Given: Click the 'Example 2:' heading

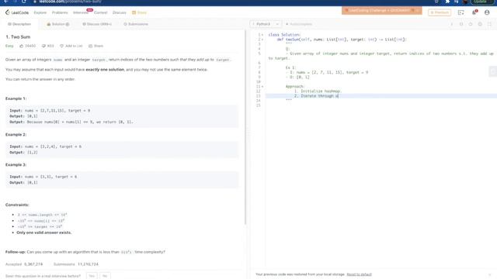Looking at the screenshot, I should click(x=16, y=134).
